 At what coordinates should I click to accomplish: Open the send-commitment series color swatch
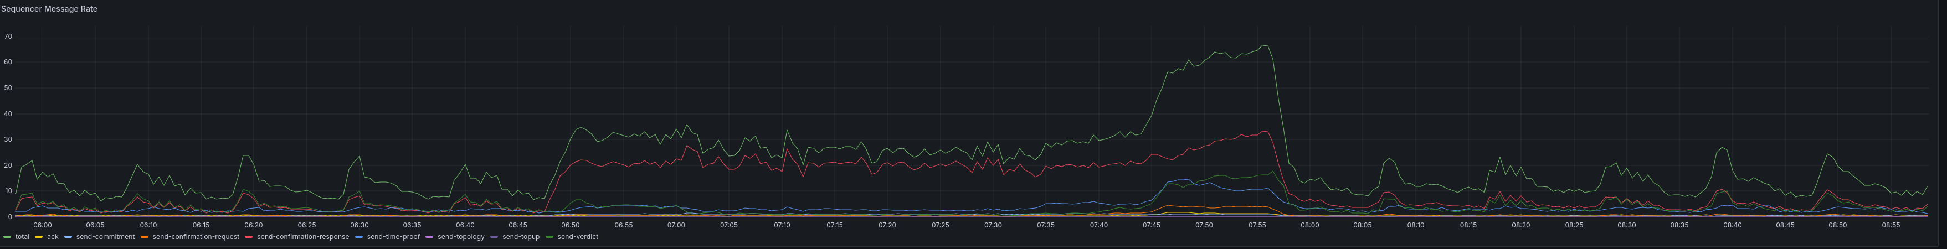pyautogui.click(x=68, y=237)
